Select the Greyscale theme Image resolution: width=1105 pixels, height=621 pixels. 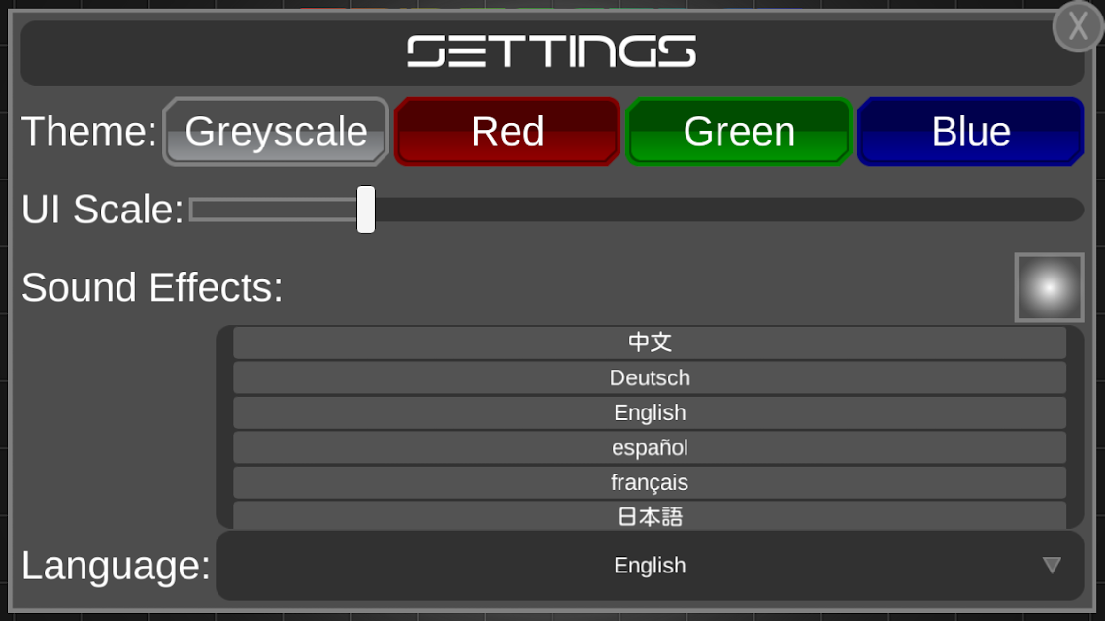(276, 132)
